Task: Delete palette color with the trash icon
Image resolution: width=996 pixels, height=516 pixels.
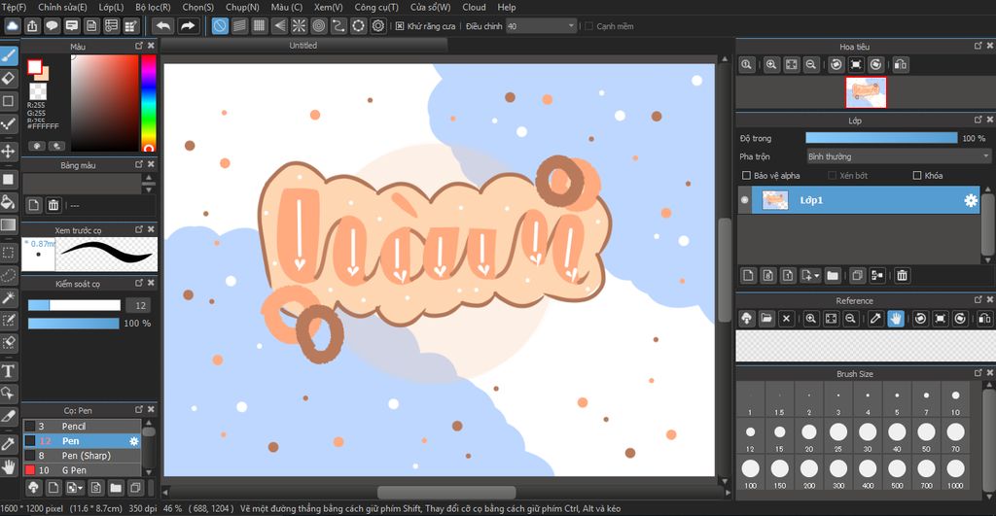Action: click(x=53, y=205)
